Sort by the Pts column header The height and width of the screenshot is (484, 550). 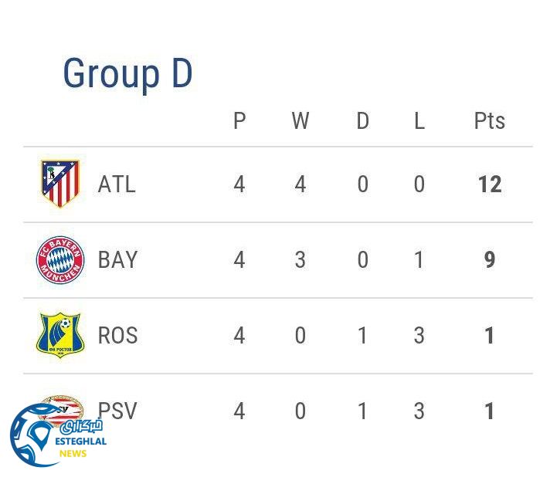pos(489,121)
